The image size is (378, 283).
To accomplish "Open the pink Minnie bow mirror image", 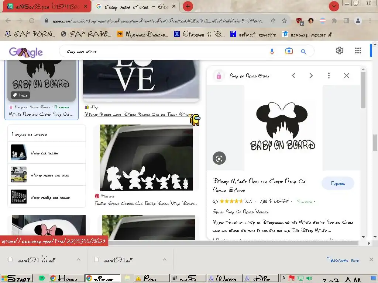I will (49, 226).
